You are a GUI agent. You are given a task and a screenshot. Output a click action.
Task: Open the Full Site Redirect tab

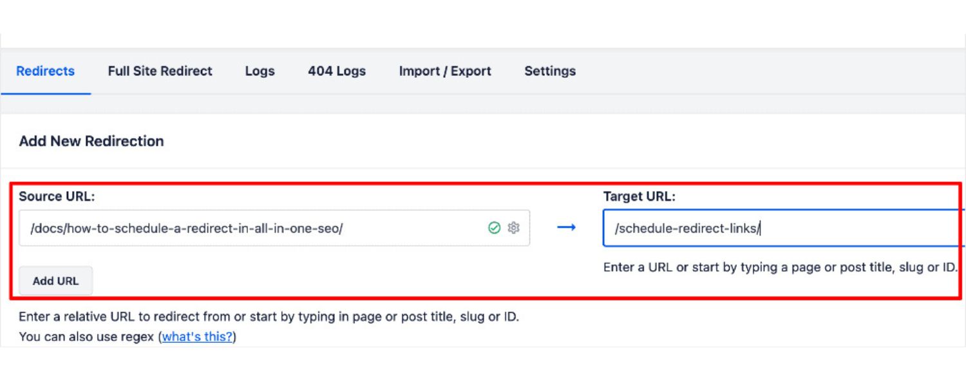click(160, 71)
